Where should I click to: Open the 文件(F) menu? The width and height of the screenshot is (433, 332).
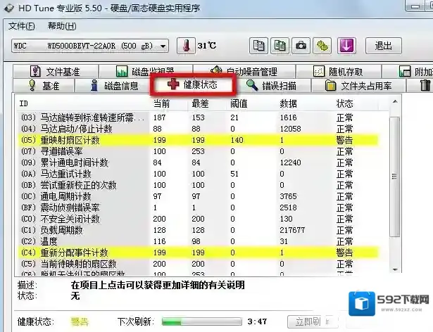(21, 26)
